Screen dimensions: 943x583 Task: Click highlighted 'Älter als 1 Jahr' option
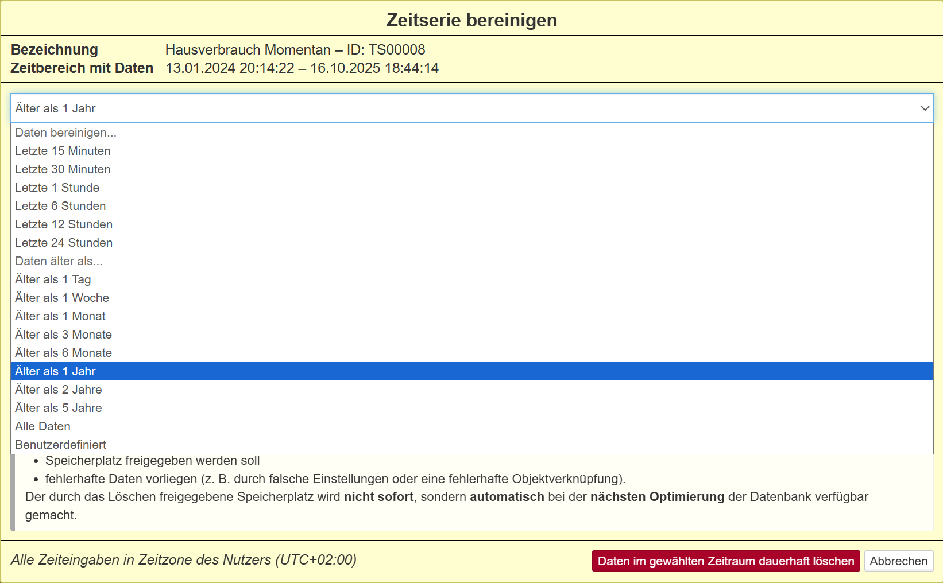click(x=55, y=371)
